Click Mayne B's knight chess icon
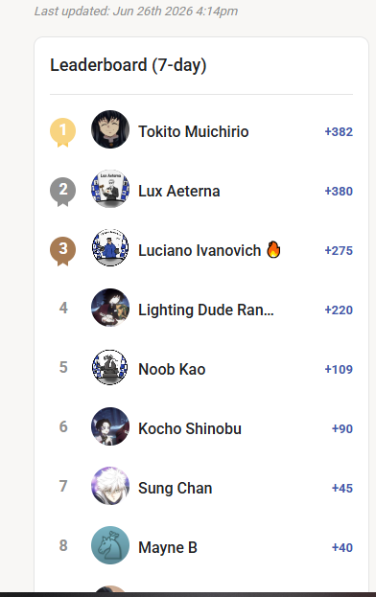The height and width of the screenshot is (597, 376). tap(110, 545)
